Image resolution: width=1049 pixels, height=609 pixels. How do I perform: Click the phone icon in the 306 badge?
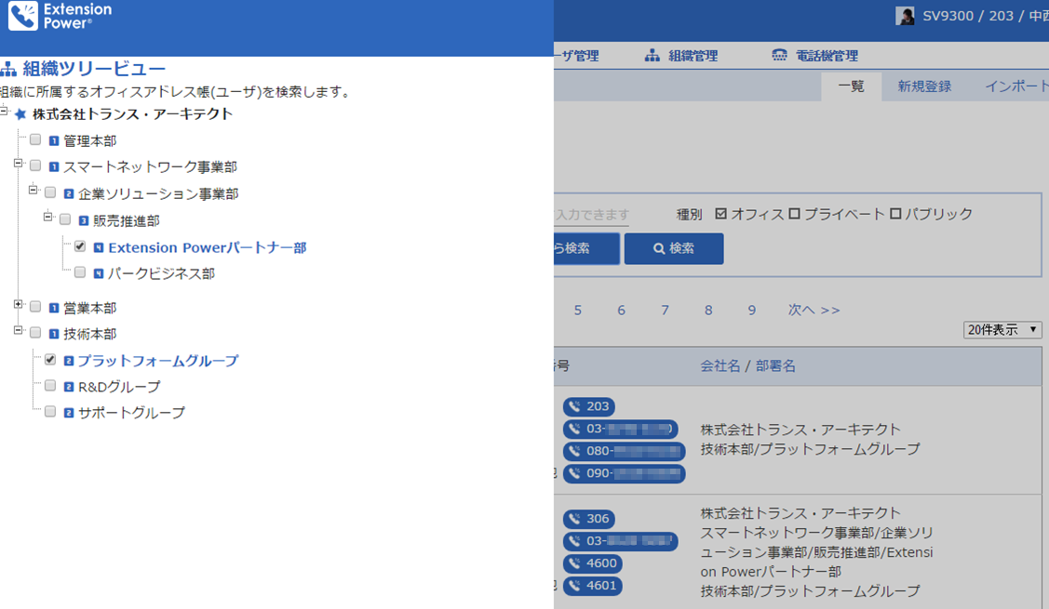[575, 519]
